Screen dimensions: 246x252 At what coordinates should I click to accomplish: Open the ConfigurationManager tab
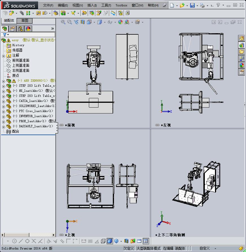20,29
